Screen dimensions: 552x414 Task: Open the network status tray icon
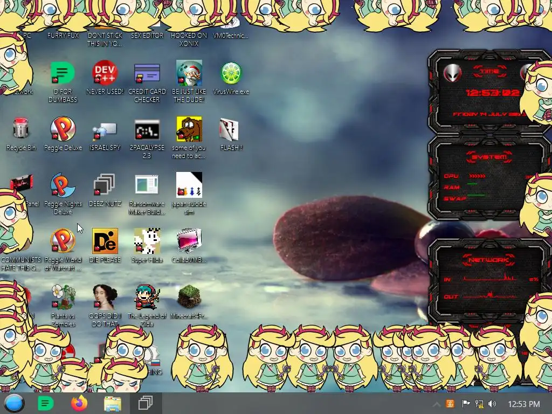[479, 404]
